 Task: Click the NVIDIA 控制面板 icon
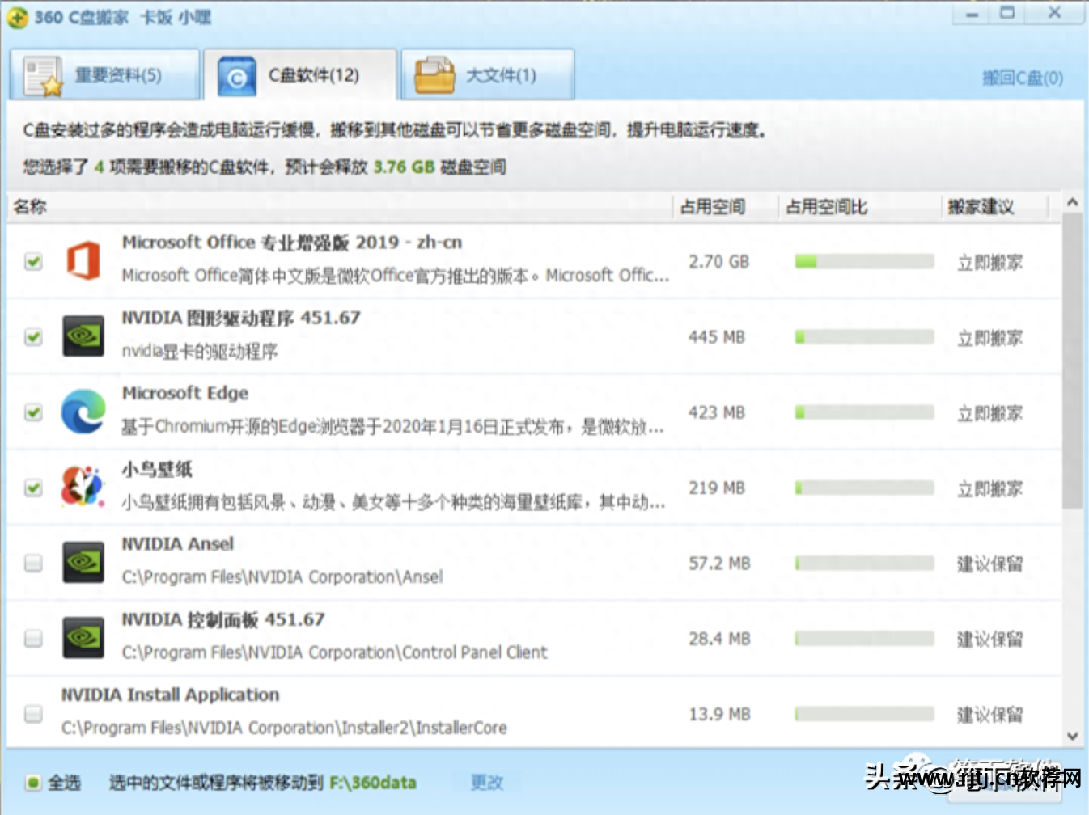pyautogui.click(x=83, y=637)
